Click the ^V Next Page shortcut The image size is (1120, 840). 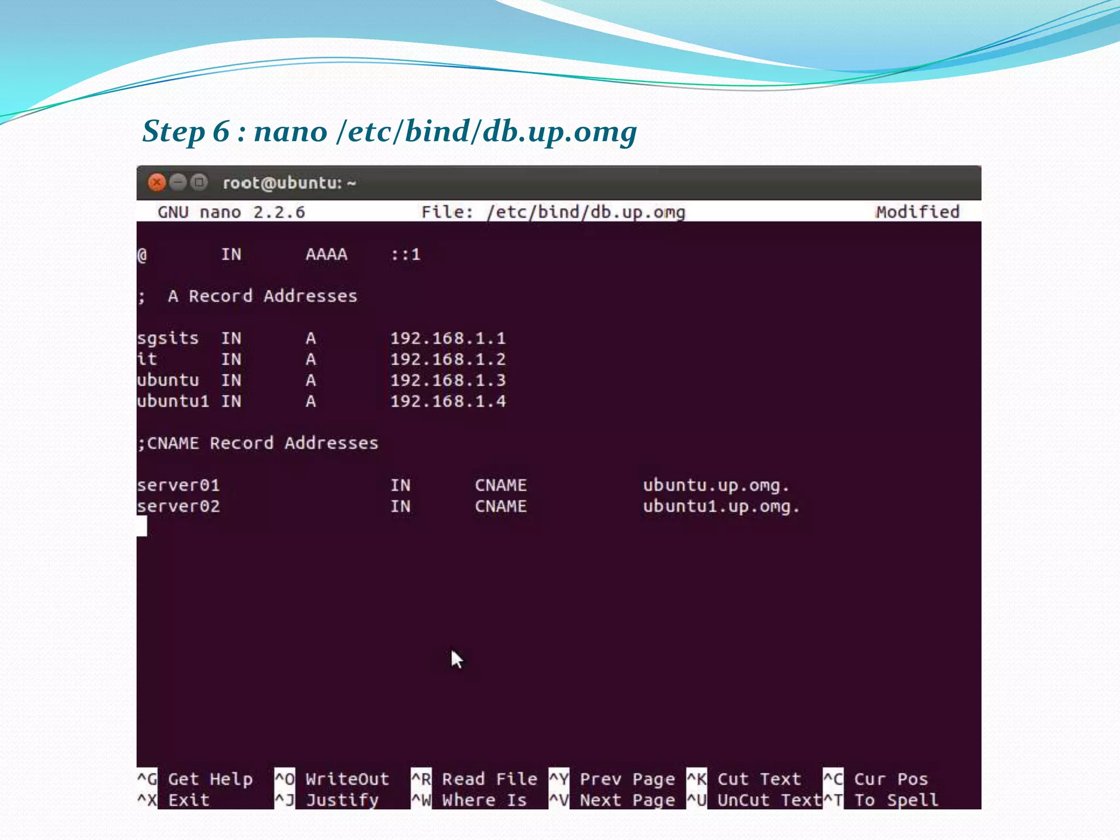click(612, 800)
